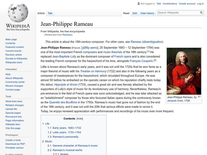Open a Random article

[x=14, y=55]
